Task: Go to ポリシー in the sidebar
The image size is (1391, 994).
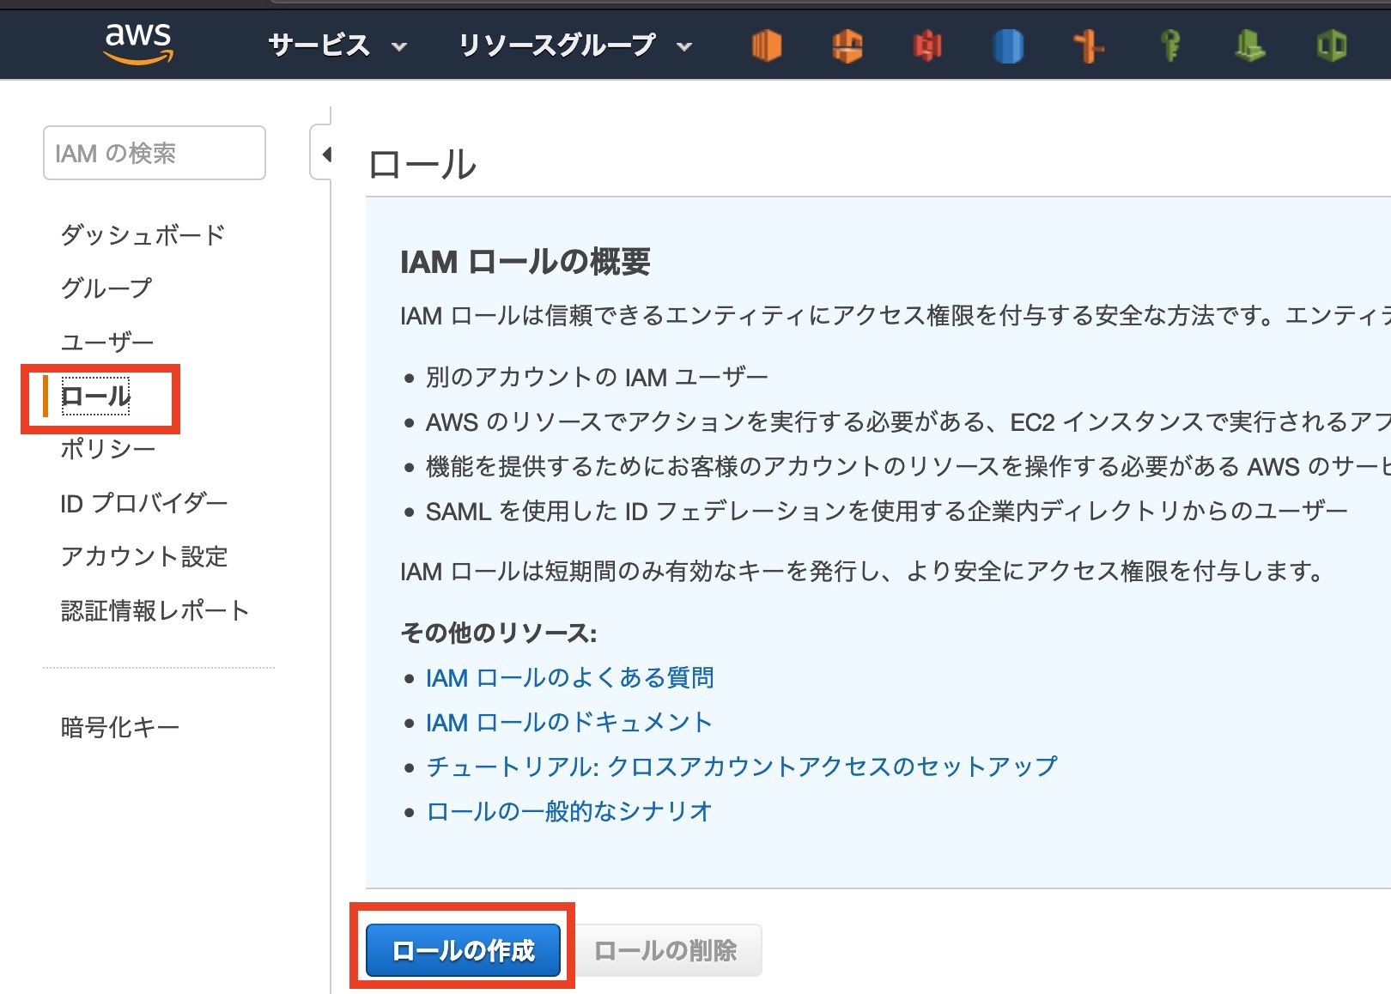Action: 108,449
